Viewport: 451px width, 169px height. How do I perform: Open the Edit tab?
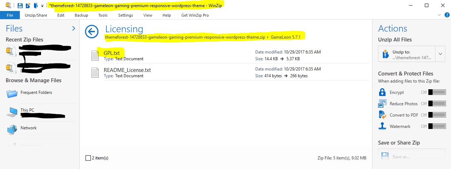tap(61, 15)
